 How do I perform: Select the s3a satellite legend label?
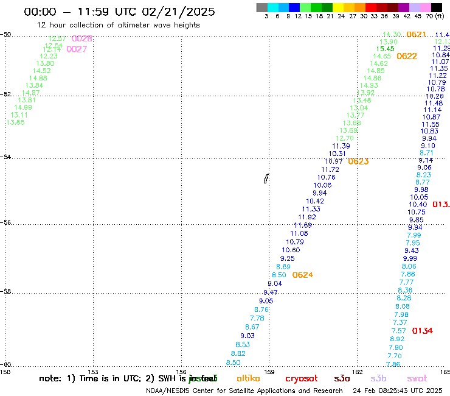(342, 378)
